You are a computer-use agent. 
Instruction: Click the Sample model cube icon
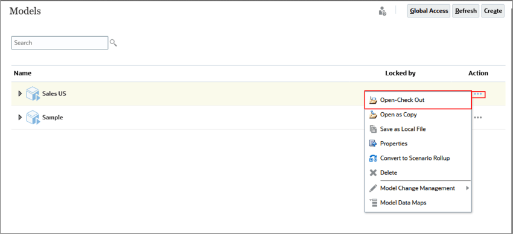click(x=33, y=118)
